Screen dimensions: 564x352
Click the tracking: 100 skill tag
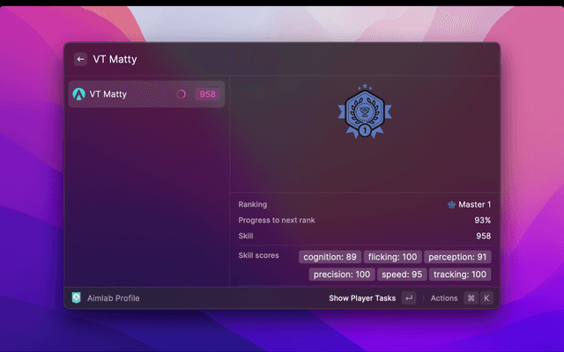click(x=460, y=275)
